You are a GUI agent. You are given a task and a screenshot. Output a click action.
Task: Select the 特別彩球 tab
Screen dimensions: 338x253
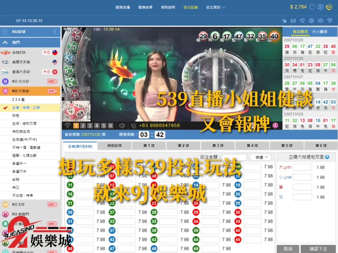(x=115, y=146)
